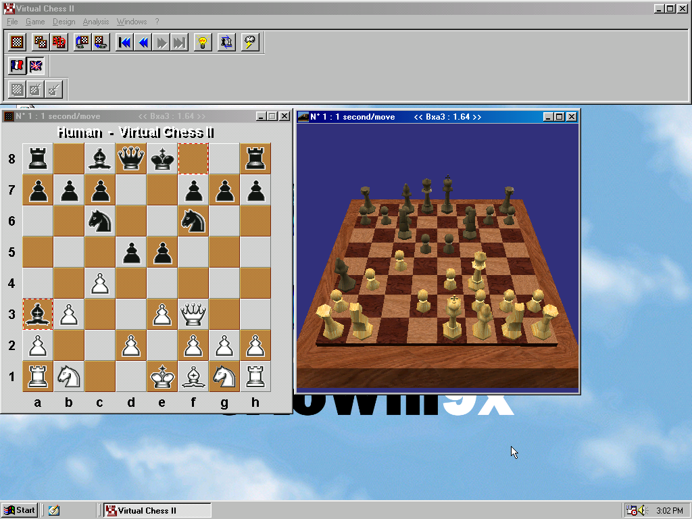
Task: Open the Analysis menu
Action: tap(96, 22)
